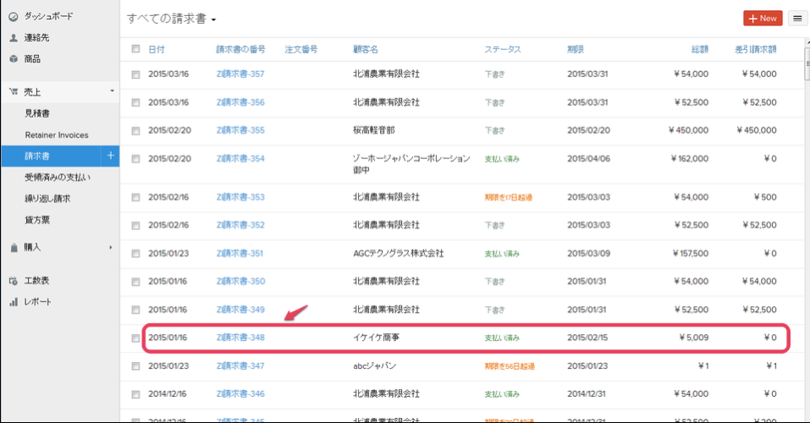
Task: Open invoice link Z請求書-355
Action: 240,130
